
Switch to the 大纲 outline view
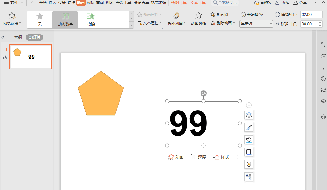tap(18, 37)
